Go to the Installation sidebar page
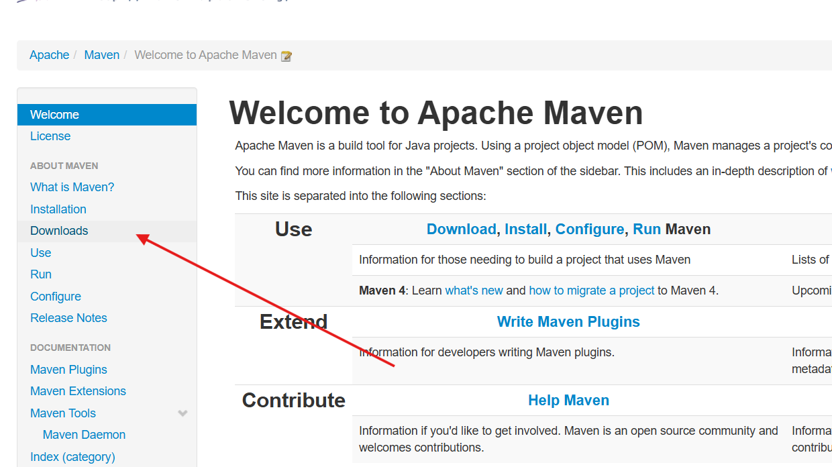 (58, 209)
